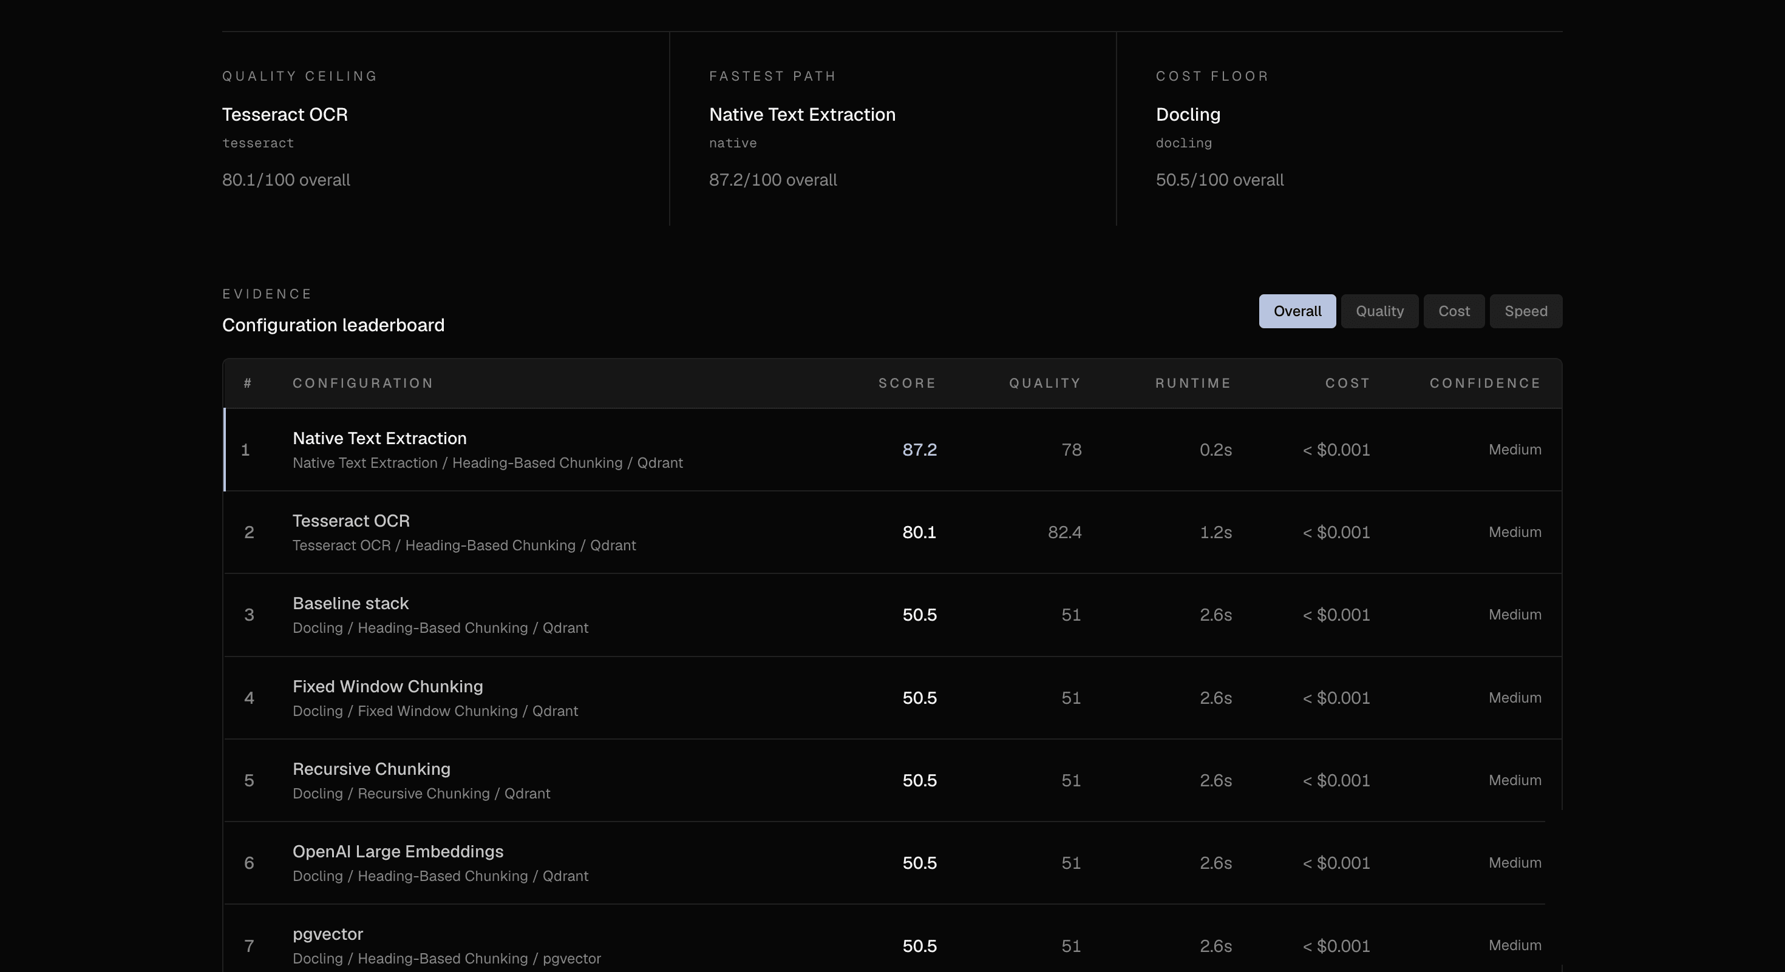Click the Confidence column header
The height and width of the screenshot is (972, 1785).
click(x=1486, y=383)
